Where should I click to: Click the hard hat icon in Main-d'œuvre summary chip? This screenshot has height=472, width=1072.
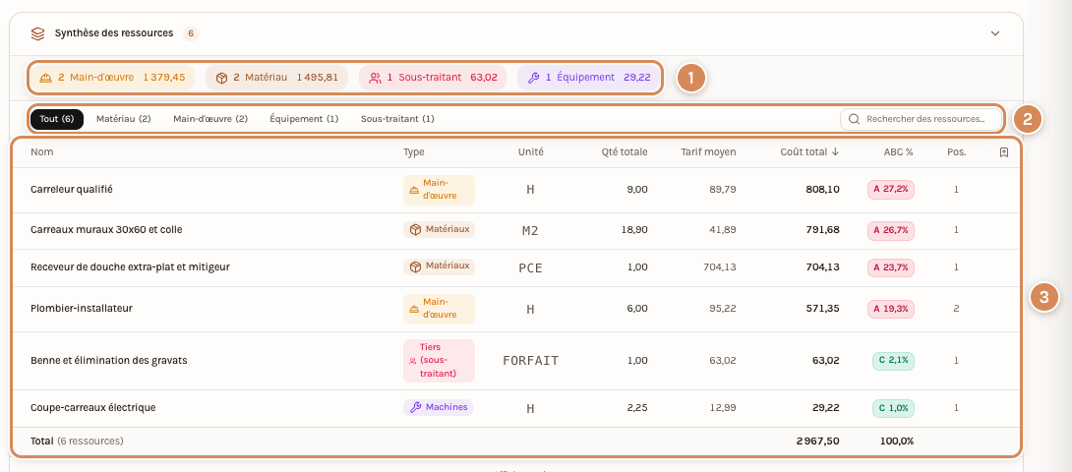tap(46, 78)
